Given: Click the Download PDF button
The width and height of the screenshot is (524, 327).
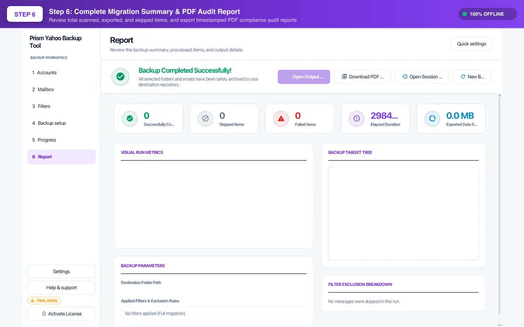Looking at the screenshot, I should click(x=362, y=77).
